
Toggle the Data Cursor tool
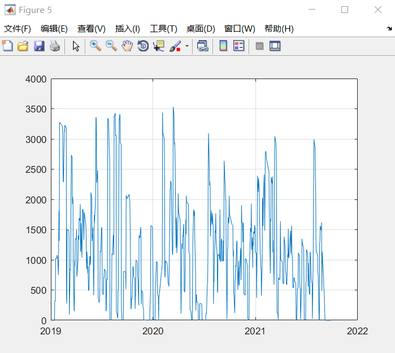click(159, 46)
